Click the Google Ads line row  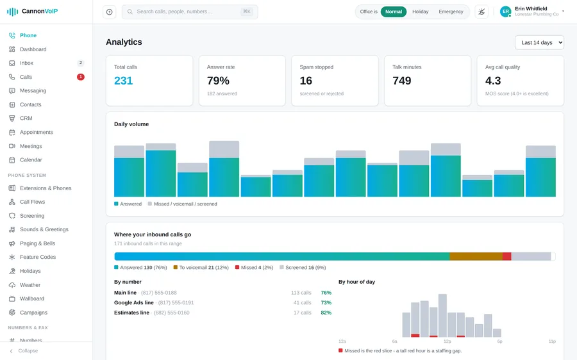[222, 302]
